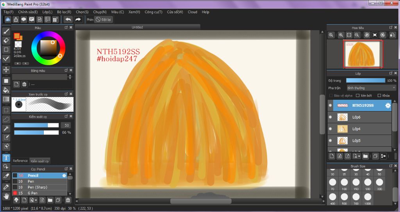Viewport: 400px width, 212px height.
Task: Enable the Khóa checkbox
Action: (x=379, y=95)
